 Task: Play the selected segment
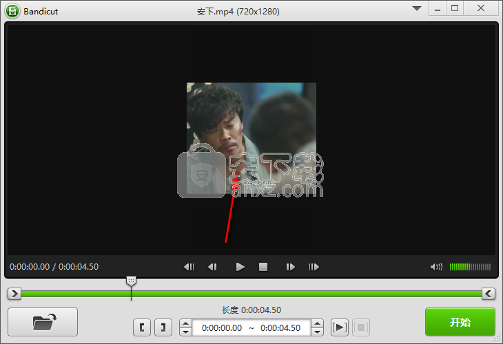point(339,327)
